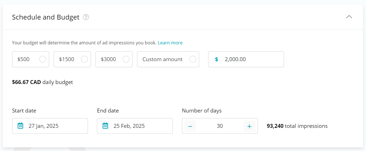Select the $3000 budget radio button
This screenshot has height=151, width=366.
coord(126,59)
